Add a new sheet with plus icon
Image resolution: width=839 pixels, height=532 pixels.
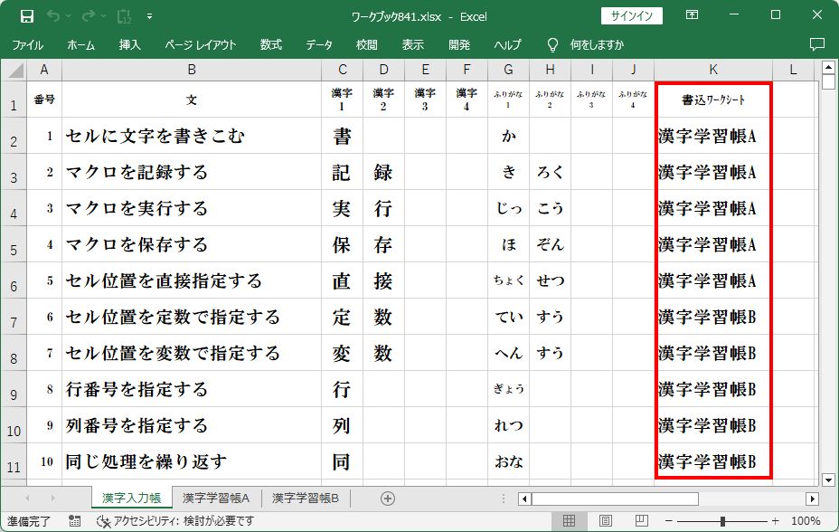pos(387,499)
